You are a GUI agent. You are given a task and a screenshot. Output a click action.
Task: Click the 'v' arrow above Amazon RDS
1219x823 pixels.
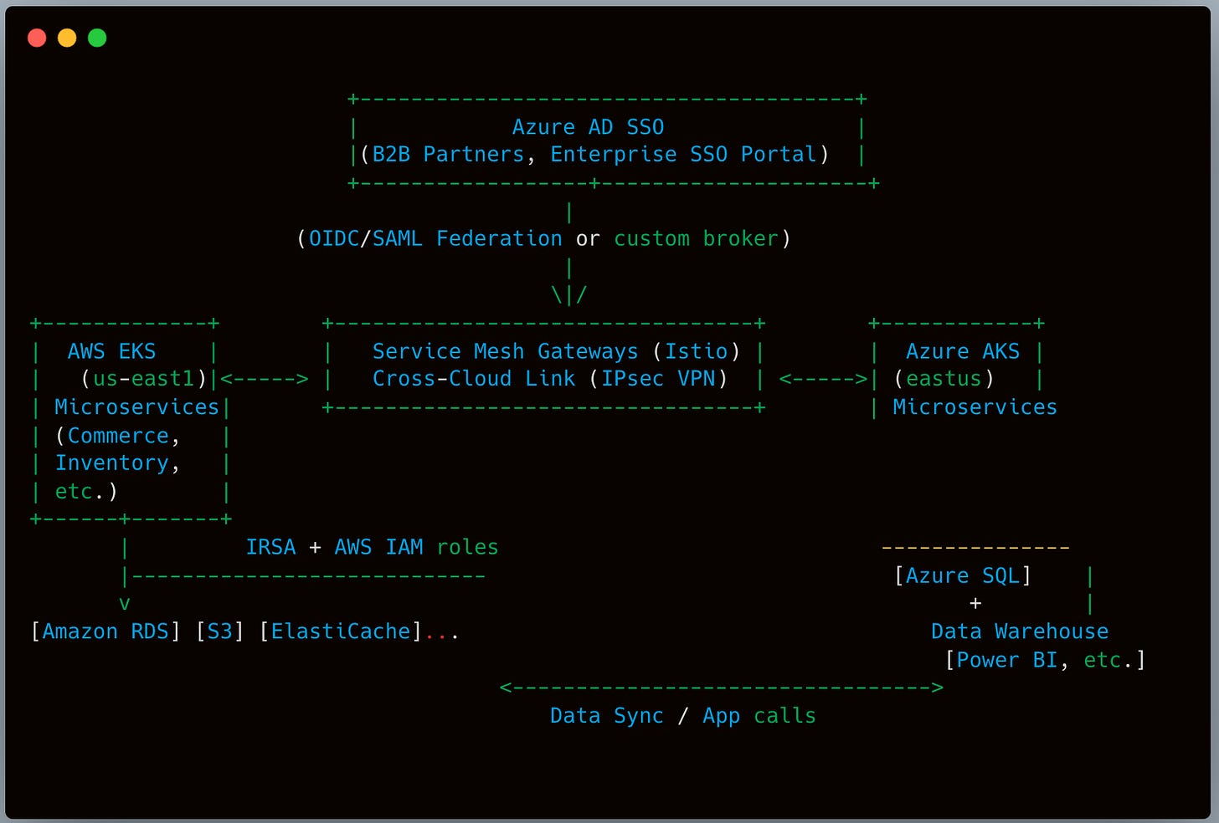[x=125, y=604]
